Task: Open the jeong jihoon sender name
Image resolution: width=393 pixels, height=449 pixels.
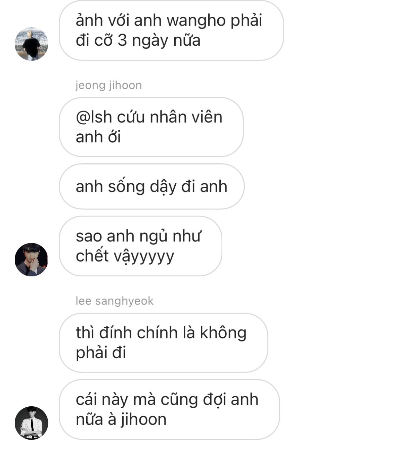Action: [x=108, y=85]
